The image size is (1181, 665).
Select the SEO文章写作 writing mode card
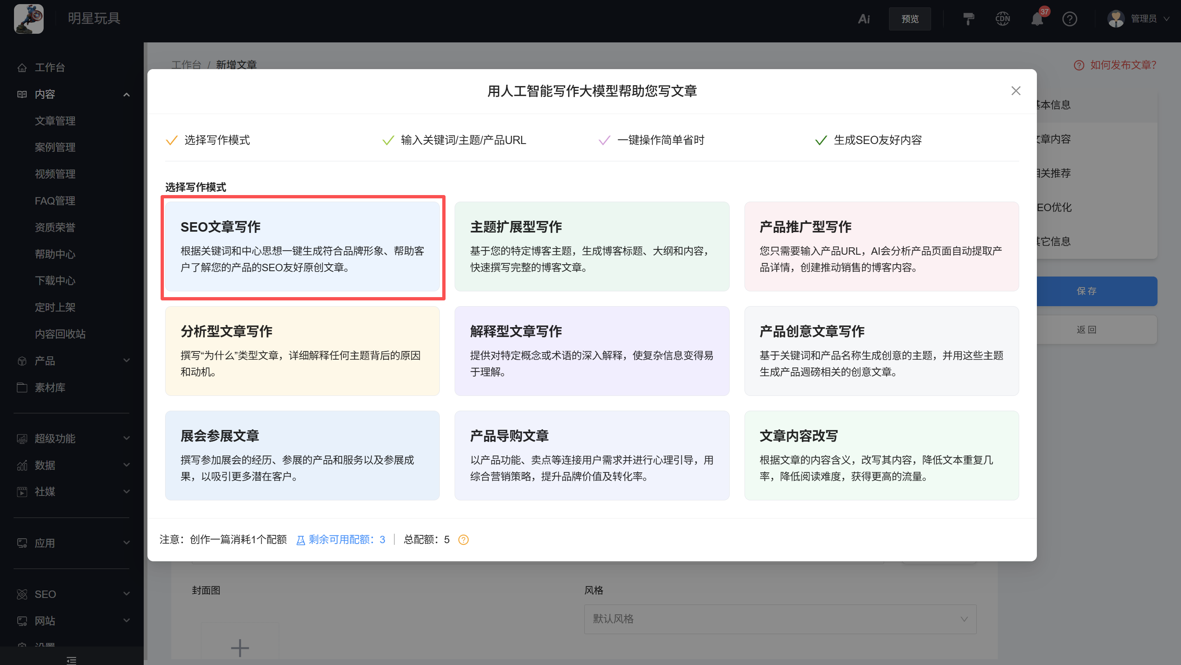pos(303,247)
